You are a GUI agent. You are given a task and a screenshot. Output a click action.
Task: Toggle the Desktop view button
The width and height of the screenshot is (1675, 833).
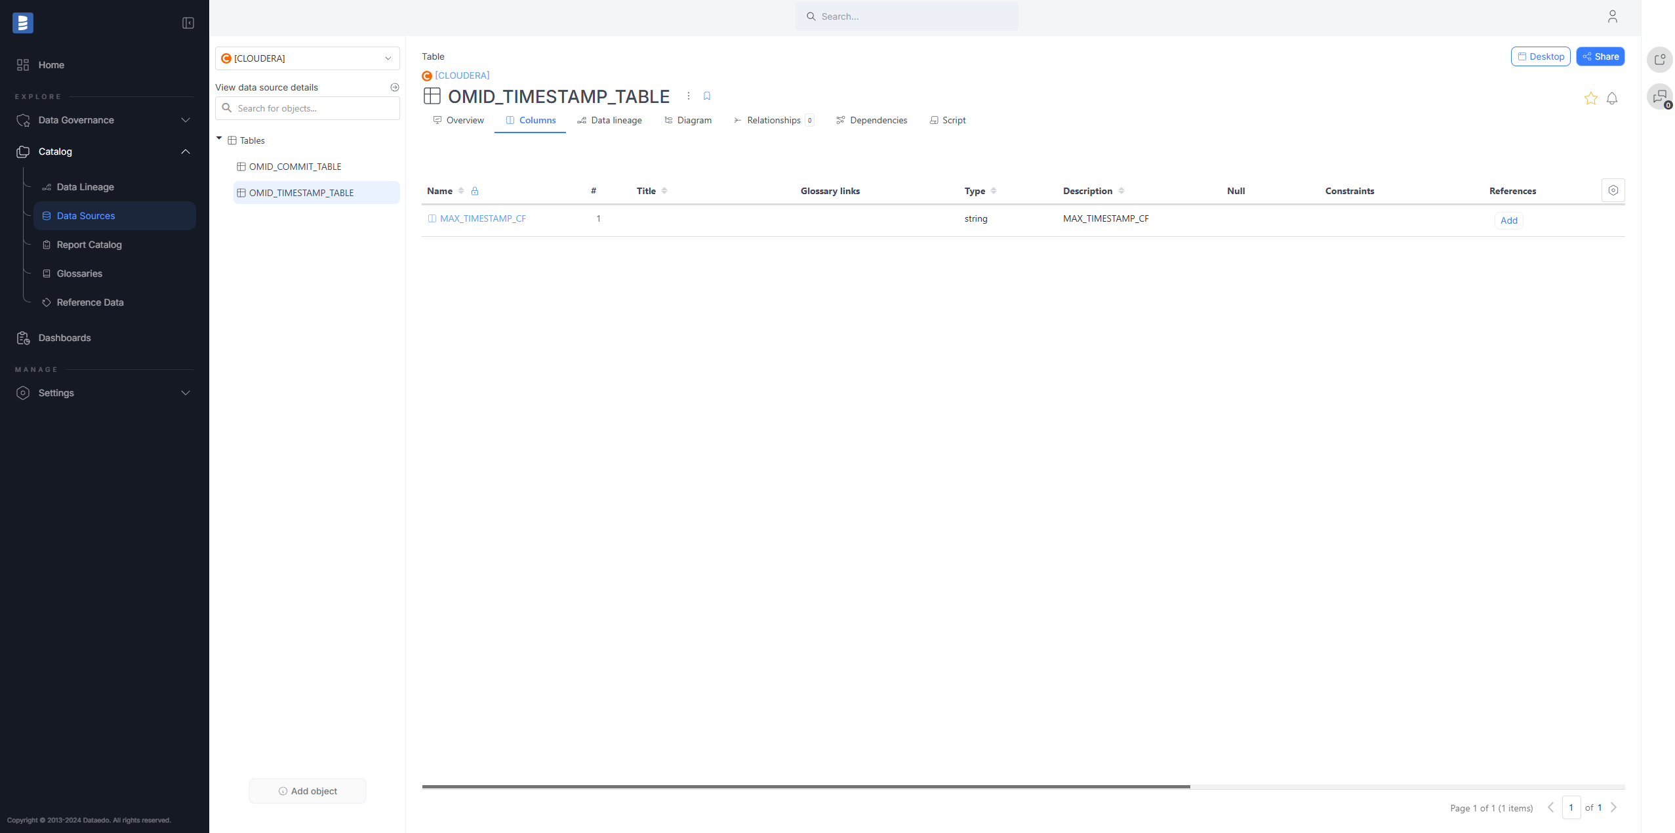tap(1541, 56)
